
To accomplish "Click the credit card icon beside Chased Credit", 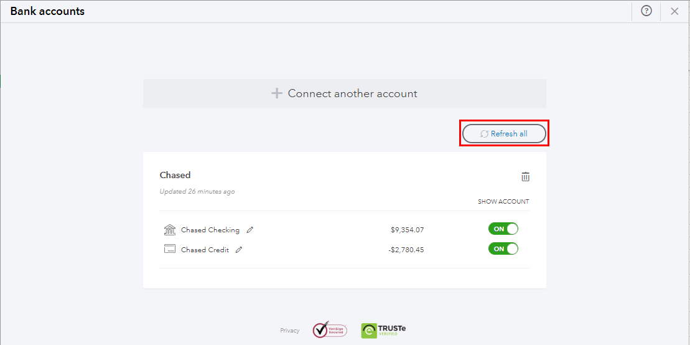I will [x=169, y=248].
